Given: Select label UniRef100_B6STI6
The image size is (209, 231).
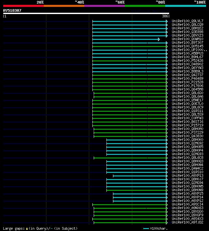Looking at the screenshot, I should coord(187,122).
